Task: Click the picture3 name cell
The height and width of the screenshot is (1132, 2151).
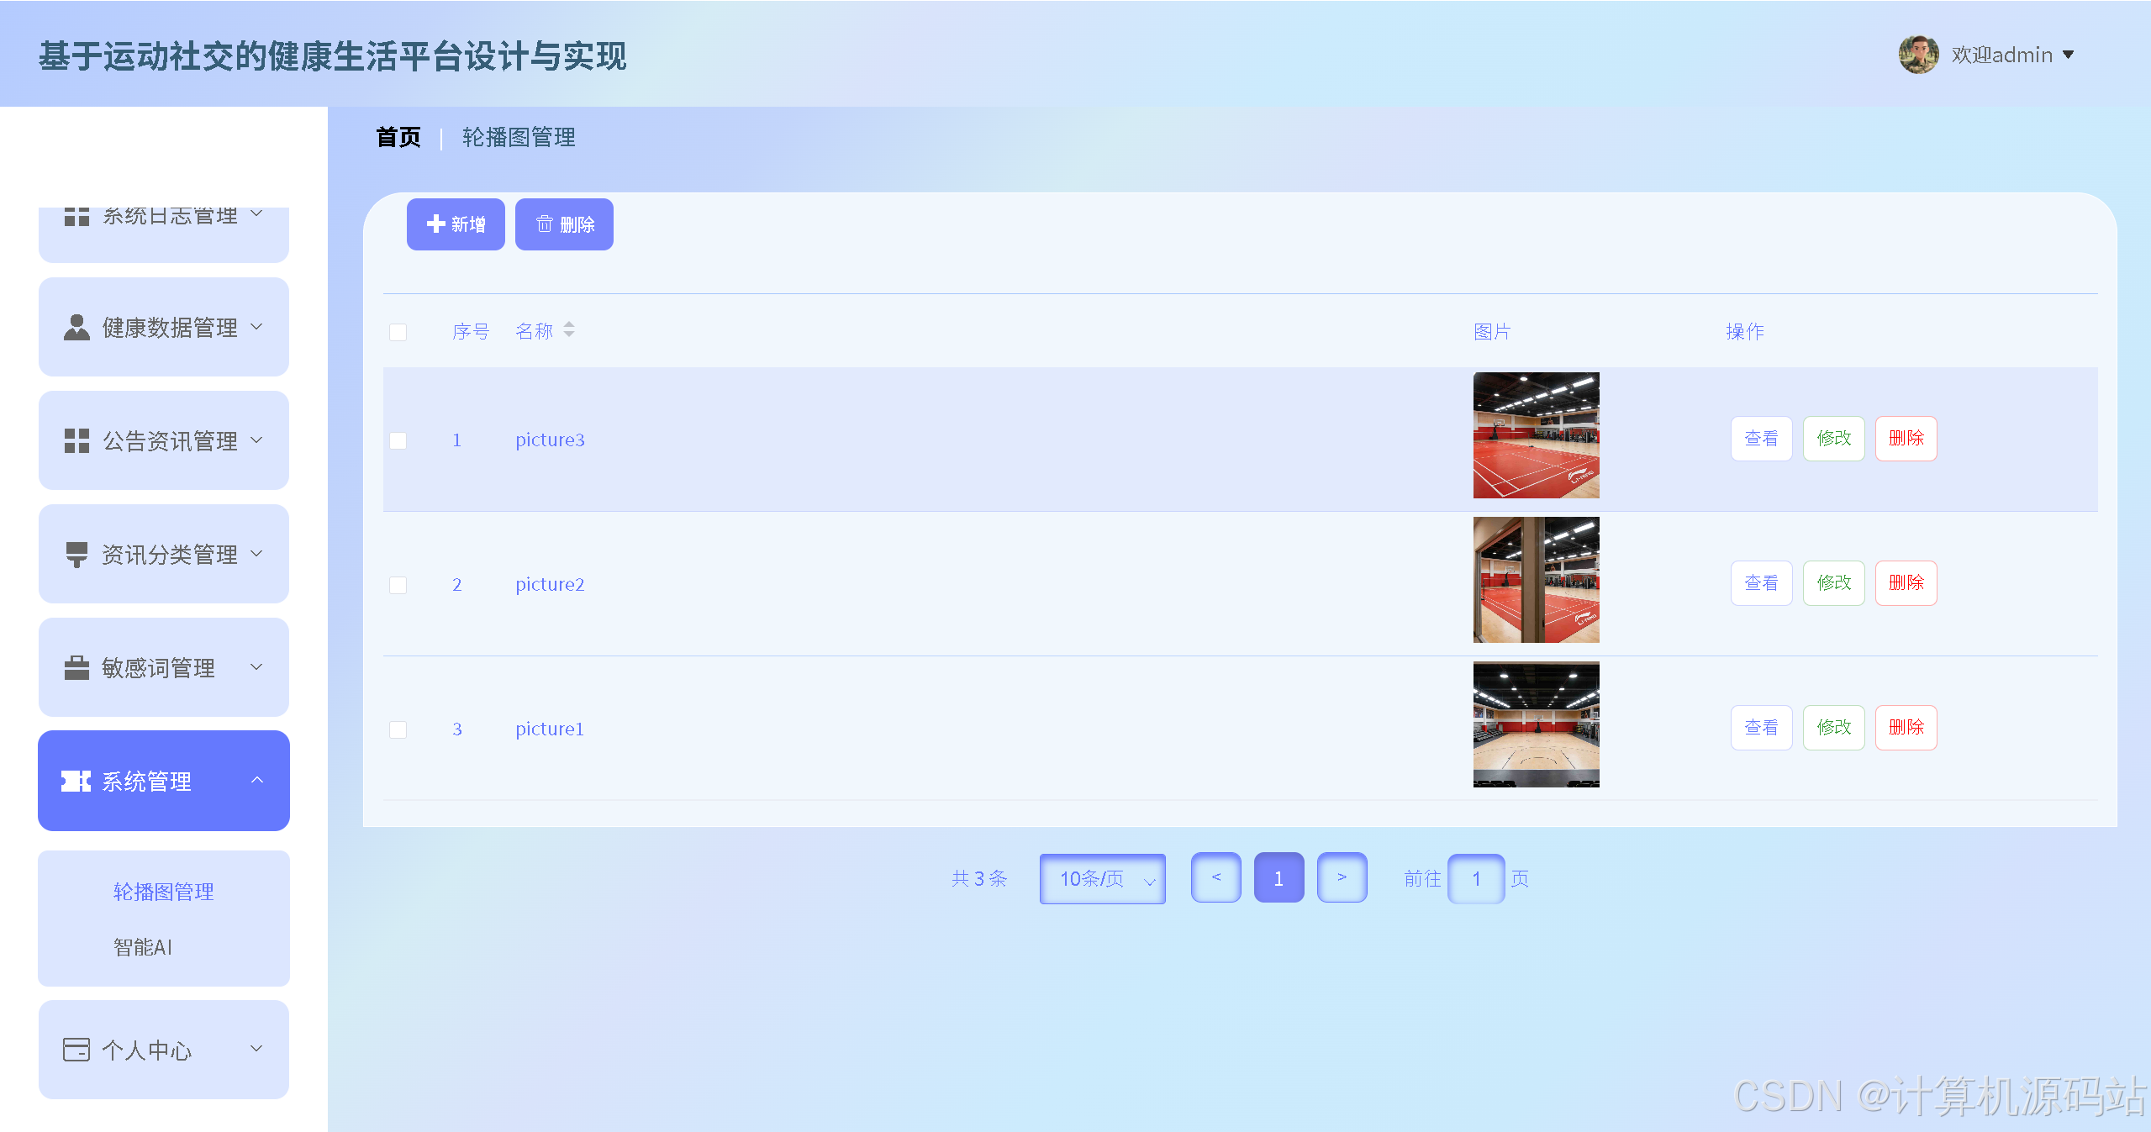Action: (x=550, y=440)
